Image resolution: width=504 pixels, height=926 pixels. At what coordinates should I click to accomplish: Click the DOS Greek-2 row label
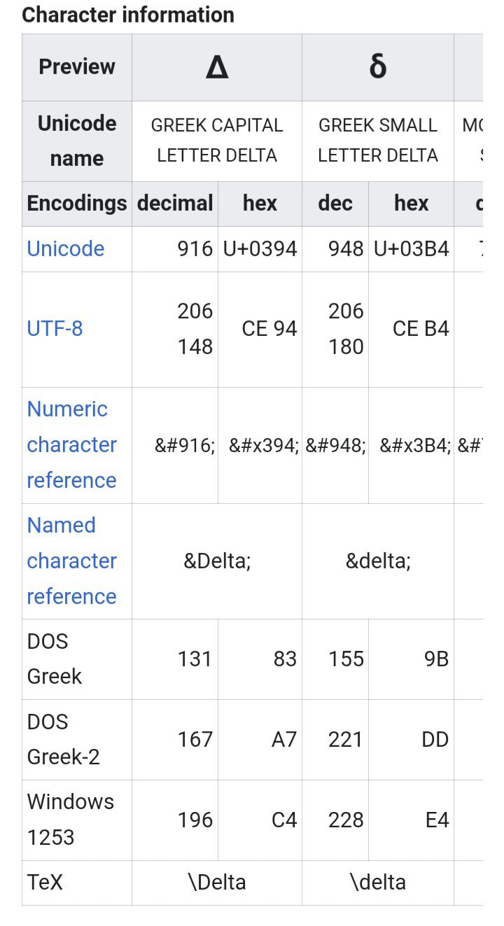tap(63, 739)
